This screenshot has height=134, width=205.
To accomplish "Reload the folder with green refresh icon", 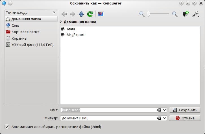I will (90, 14).
